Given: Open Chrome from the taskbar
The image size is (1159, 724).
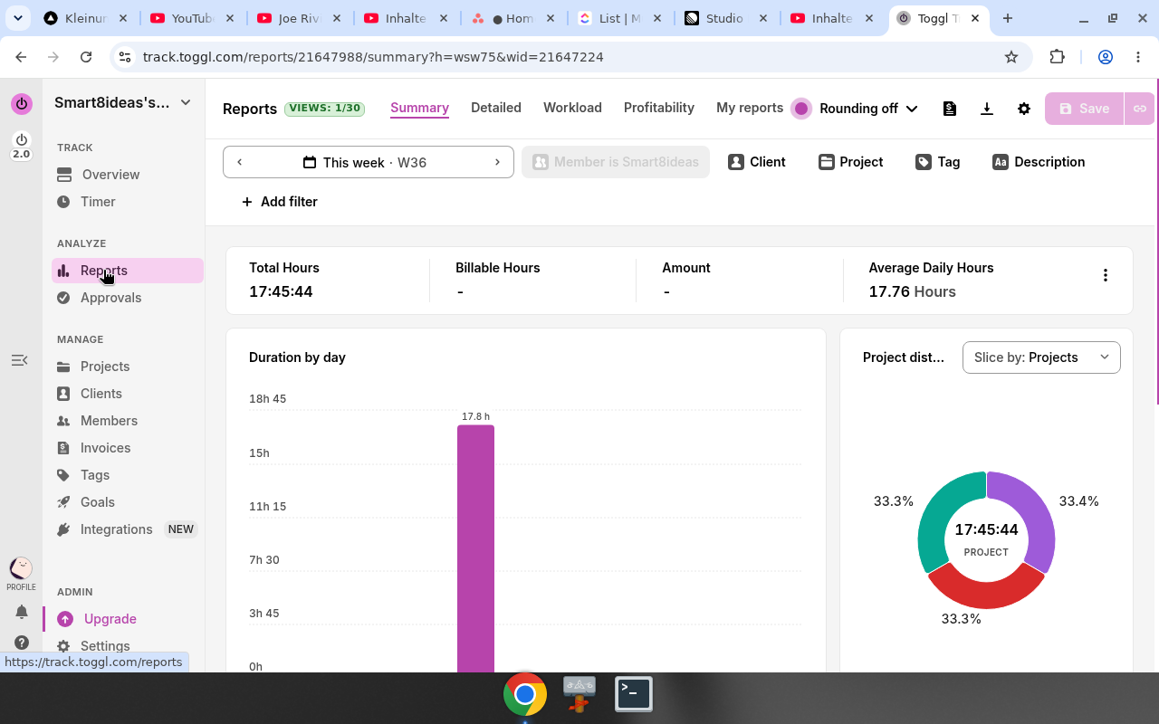Looking at the screenshot, I should coord(525,694).
